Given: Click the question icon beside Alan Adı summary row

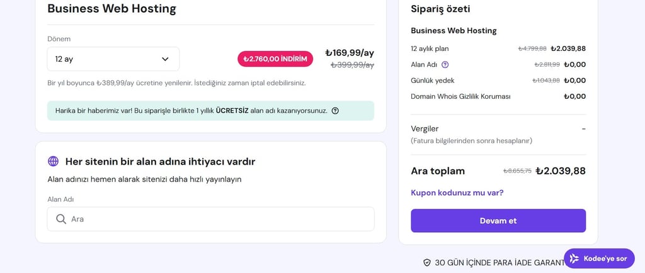Looking at the screenshot, I should (445, 65).
